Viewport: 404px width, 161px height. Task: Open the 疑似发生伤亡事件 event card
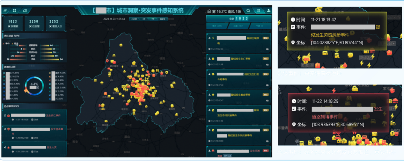point(239,61)
